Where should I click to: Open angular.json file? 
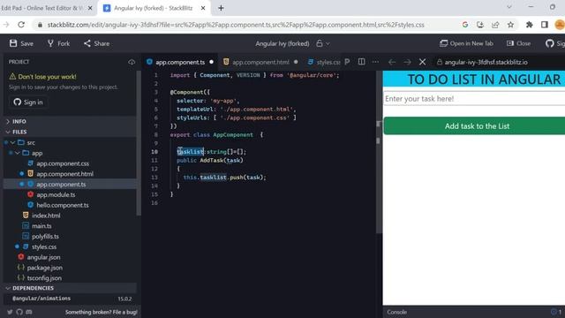tap(43, 257)
